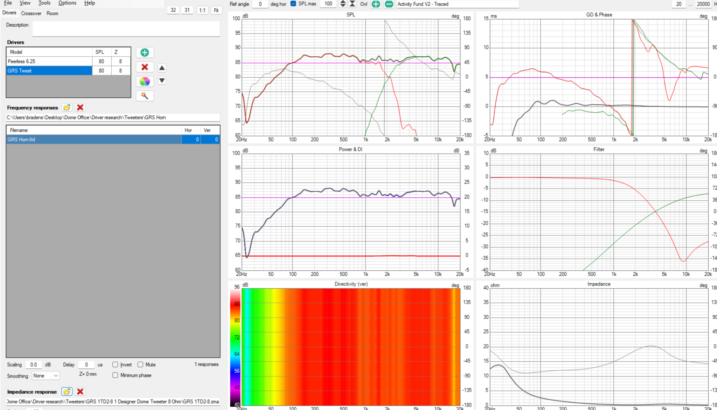717x410 pixels.
Task: Click the magic wand tool button
Action: pos(145,96)
